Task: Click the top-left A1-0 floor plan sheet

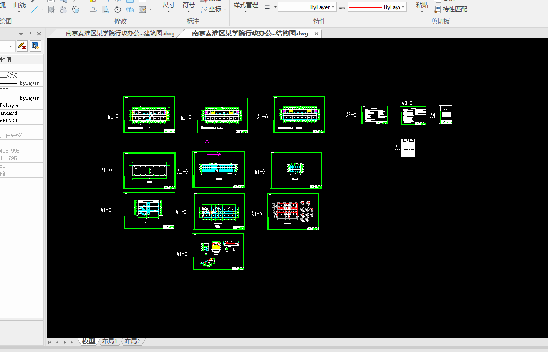Action: (x=149, y=115)
